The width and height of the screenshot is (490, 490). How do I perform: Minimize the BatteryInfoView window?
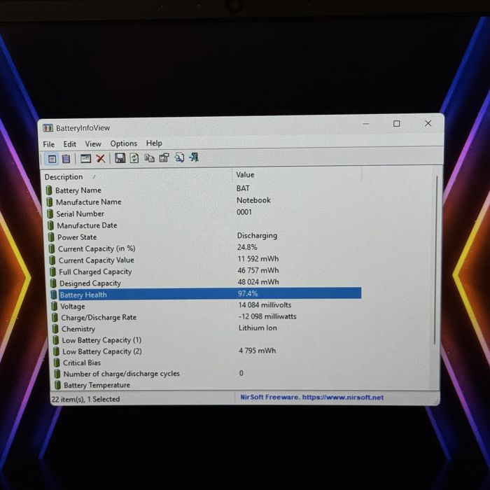[x=366, y=124]
